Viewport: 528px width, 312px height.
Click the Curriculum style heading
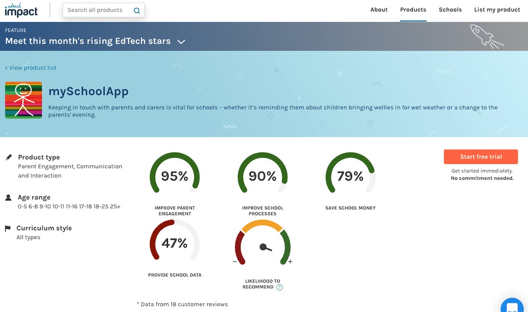(x=44, y=229)
